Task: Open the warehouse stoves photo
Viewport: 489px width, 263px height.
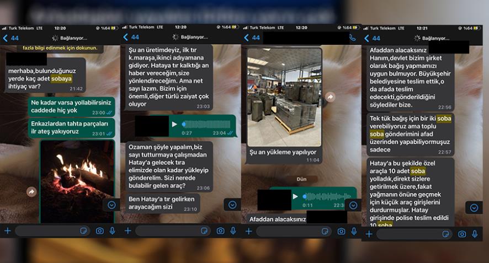Action: [x=284, y=97]
